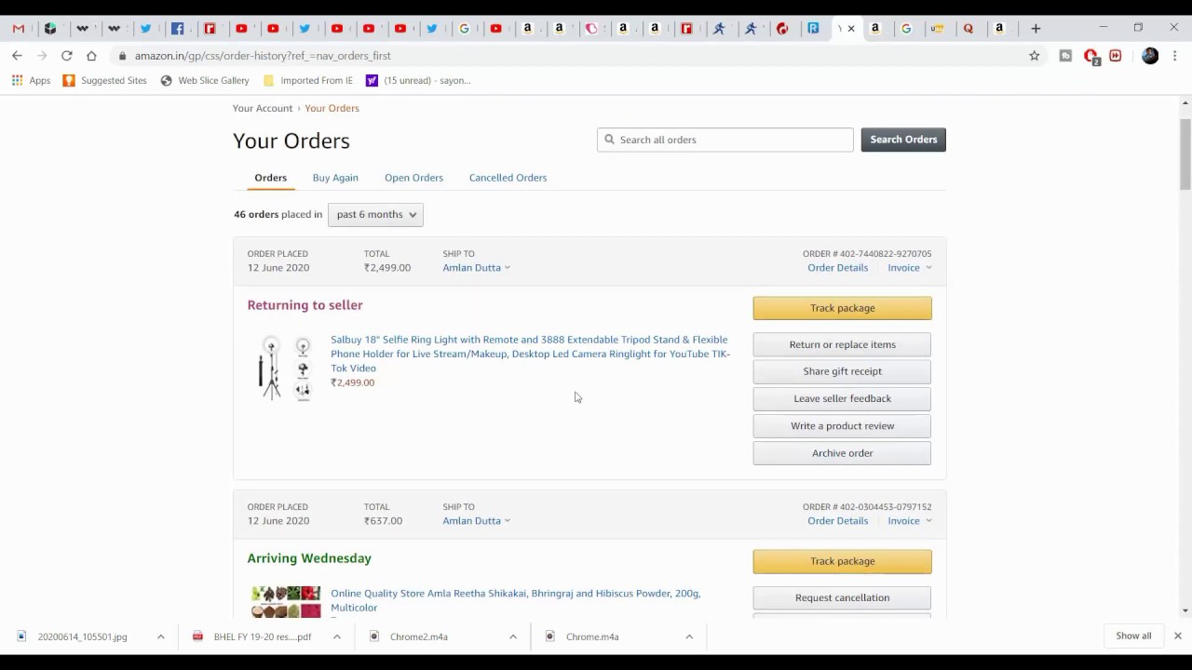Screen dimensions: 1192x670
Task: Bookmark this page with star icon
Action: (1034, 56)
